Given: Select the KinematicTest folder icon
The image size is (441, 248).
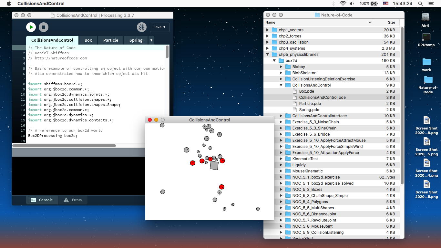Looking at the screenshot, I should click(288, 159).
